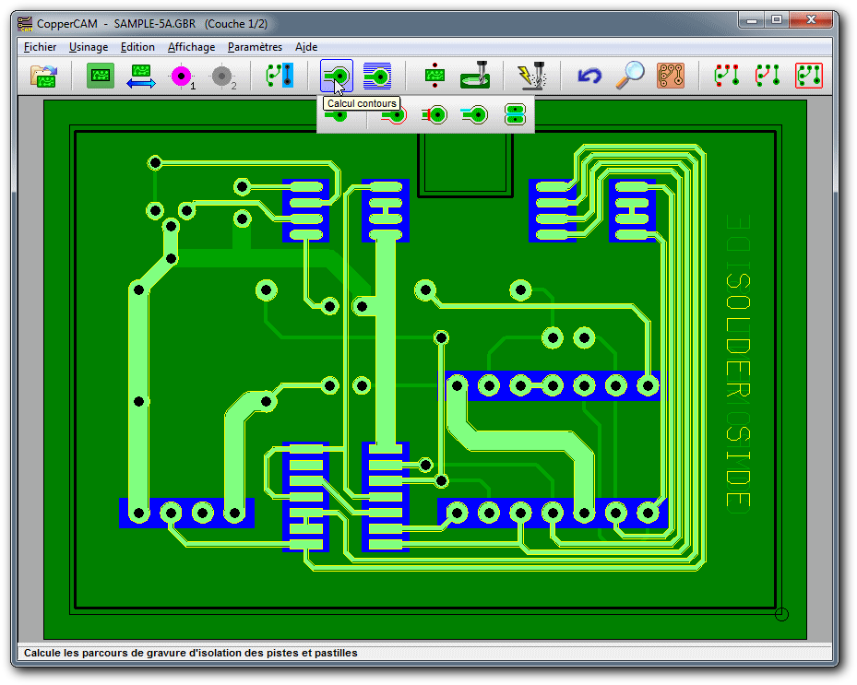
Task: Click the blue undo arrow icon
Action: tap(589, 76)
